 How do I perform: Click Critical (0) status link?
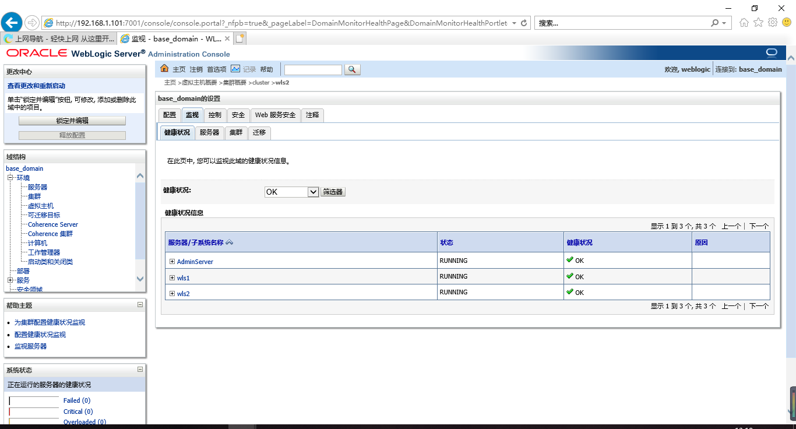[78, 412]
